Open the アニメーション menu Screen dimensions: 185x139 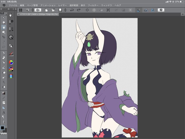[48, 5]
